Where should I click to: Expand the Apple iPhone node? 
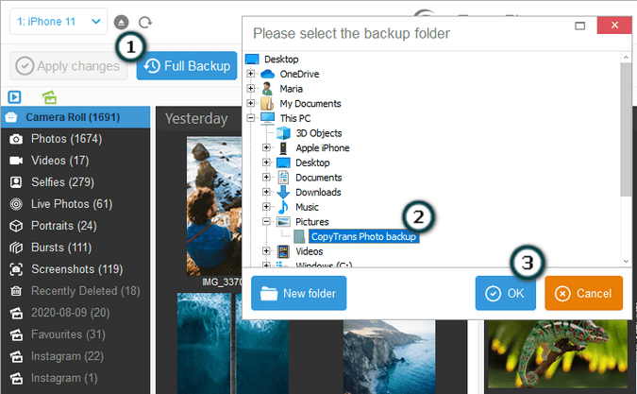(266, 147)
